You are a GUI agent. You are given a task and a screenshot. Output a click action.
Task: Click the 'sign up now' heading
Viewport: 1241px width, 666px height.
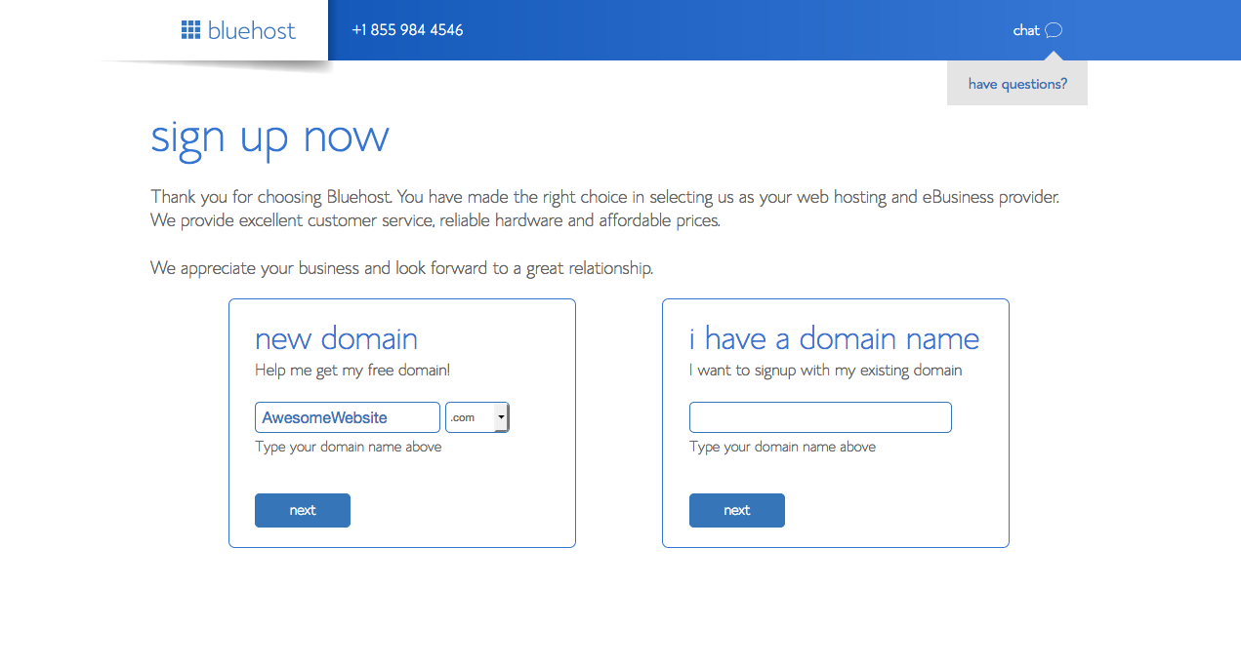pyautogui.click(x=269, y=137)
